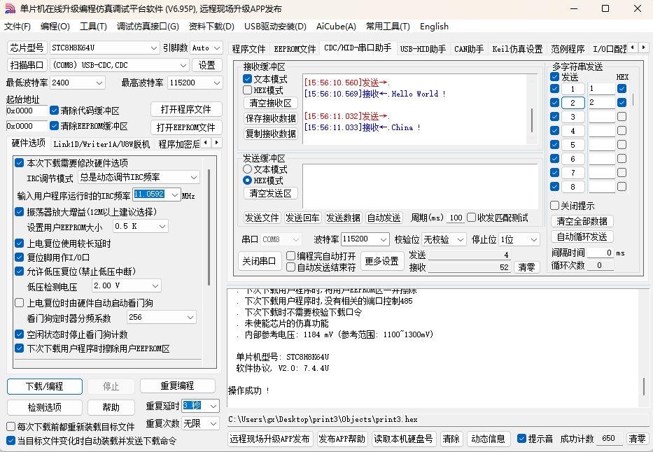Expand the 波特率 115200 dropdown in serial settings
The image size is (653, 452).
[383, 239]
